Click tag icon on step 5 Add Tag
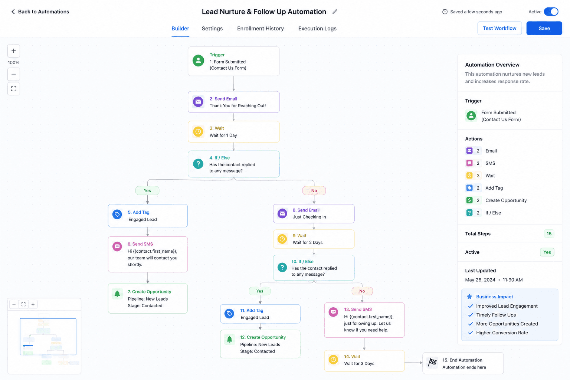 (117, 214)
